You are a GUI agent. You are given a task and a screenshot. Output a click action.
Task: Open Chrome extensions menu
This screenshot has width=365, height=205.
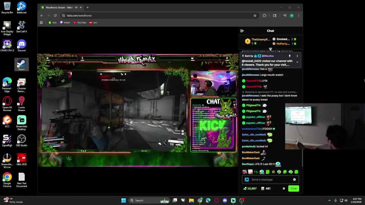coord(264,16)
